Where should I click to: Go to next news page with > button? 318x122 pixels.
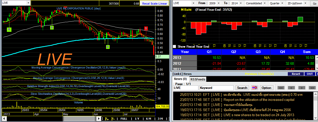(x=301, y=88)
